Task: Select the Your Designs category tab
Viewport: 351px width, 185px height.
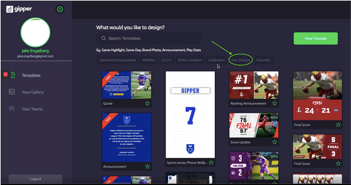Action: point(241,60)
